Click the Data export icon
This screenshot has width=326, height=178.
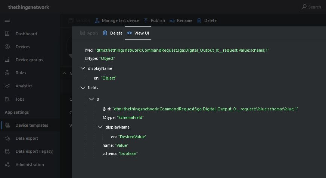pos(7,138)
